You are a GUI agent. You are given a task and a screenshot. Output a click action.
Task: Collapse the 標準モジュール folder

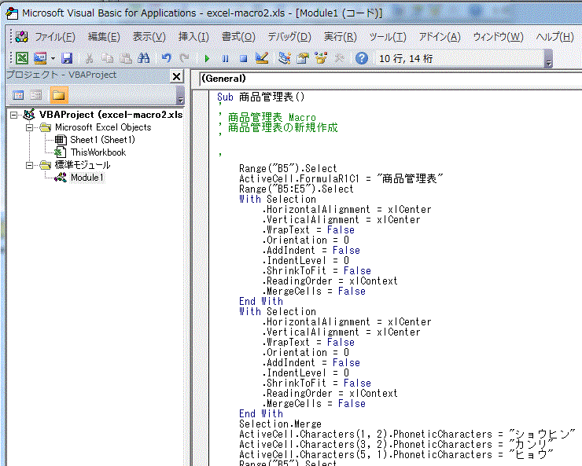tap(29, 165)
